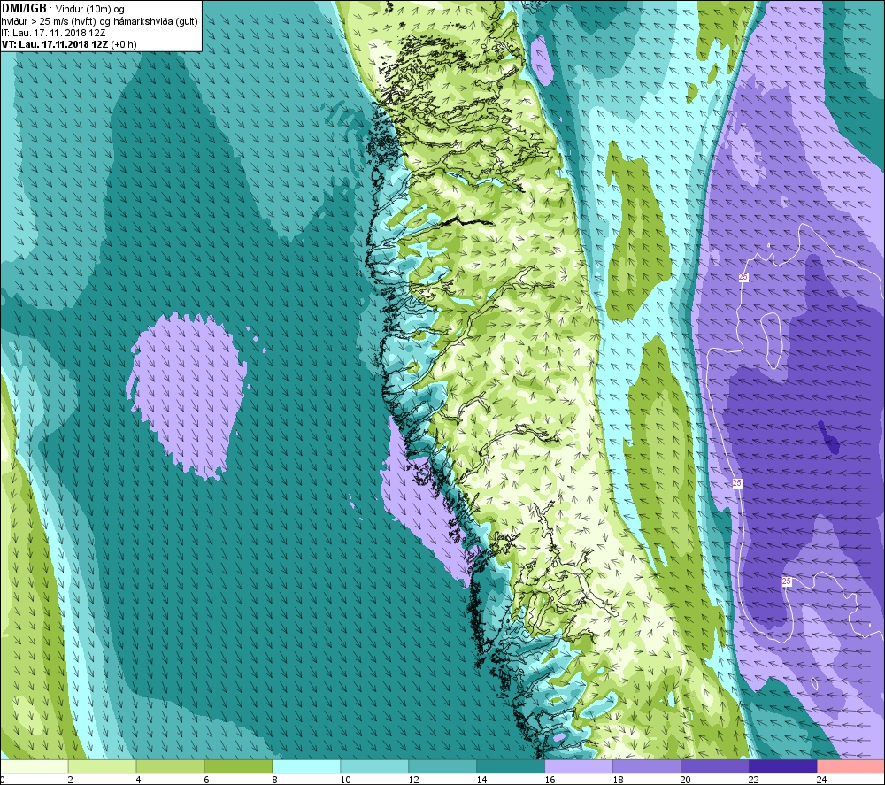Click the 14–16 m/s dark teal legend swatch
885x785 pixels.
point(511,766)
